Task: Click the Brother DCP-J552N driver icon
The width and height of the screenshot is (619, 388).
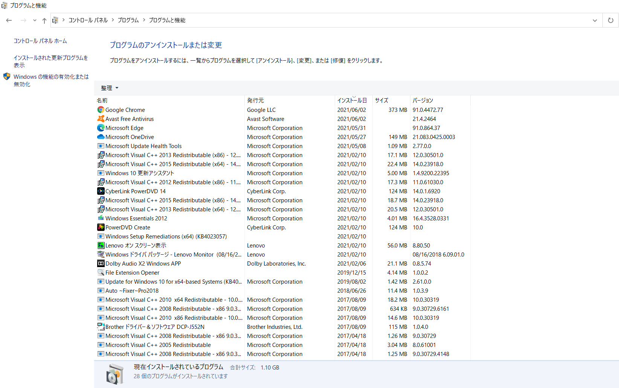Action: pyautogui.click(x=101, y=327)
